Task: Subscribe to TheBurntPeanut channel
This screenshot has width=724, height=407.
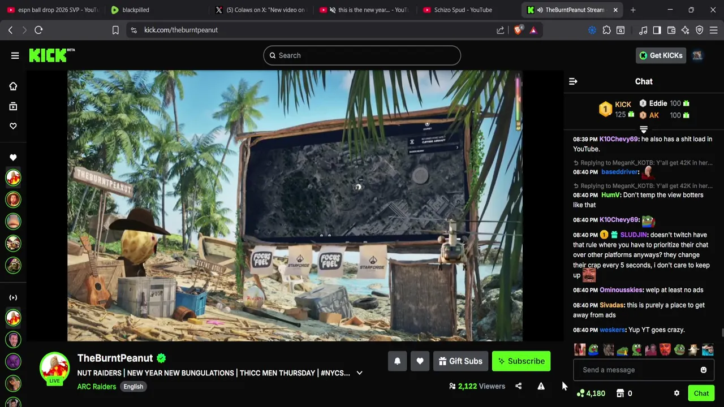Action: (x=521, y=361)
